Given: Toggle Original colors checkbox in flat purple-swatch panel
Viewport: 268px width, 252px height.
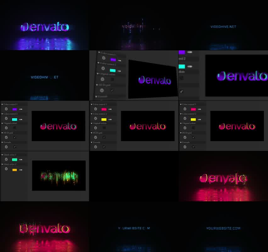Looking at the screenshot, I should (x=15, y=128).
